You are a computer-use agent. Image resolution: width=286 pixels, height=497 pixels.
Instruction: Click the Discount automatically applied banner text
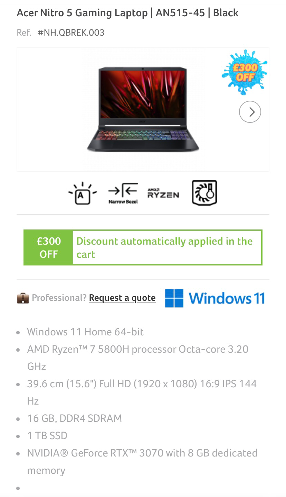pos(164,247)
